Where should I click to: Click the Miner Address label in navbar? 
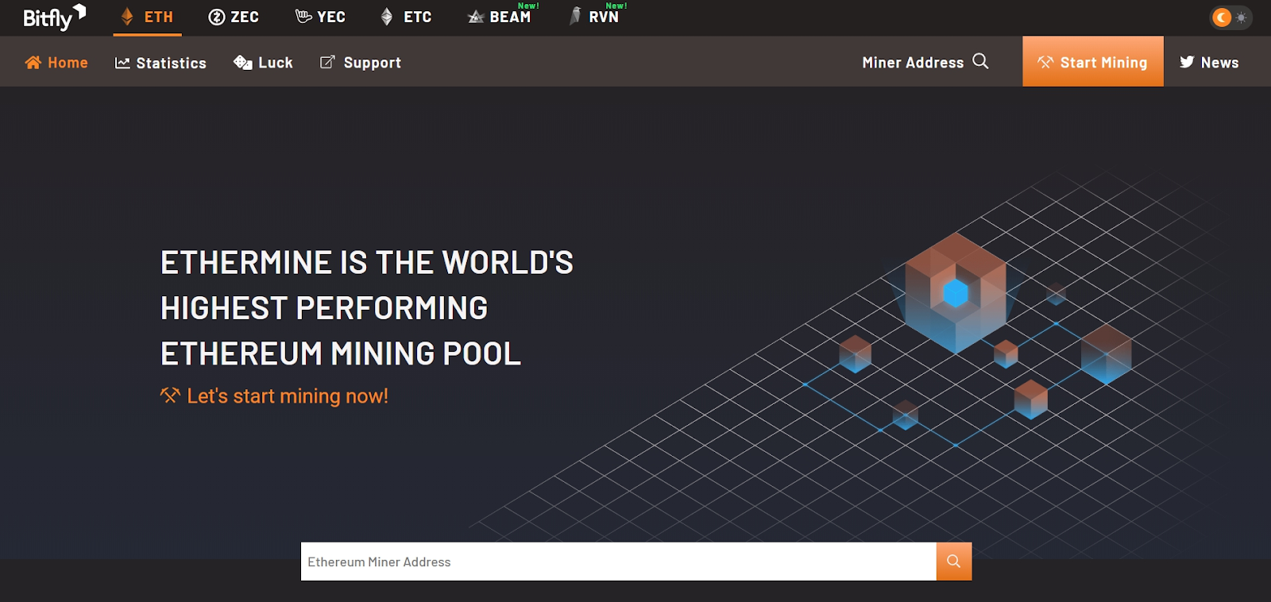(x=913, y=63)
